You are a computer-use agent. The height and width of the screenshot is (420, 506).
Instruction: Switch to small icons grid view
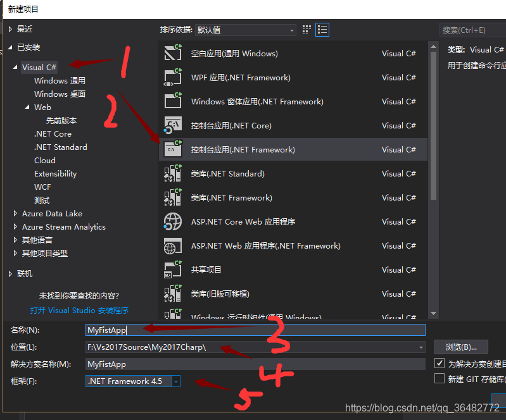point(307,30)
